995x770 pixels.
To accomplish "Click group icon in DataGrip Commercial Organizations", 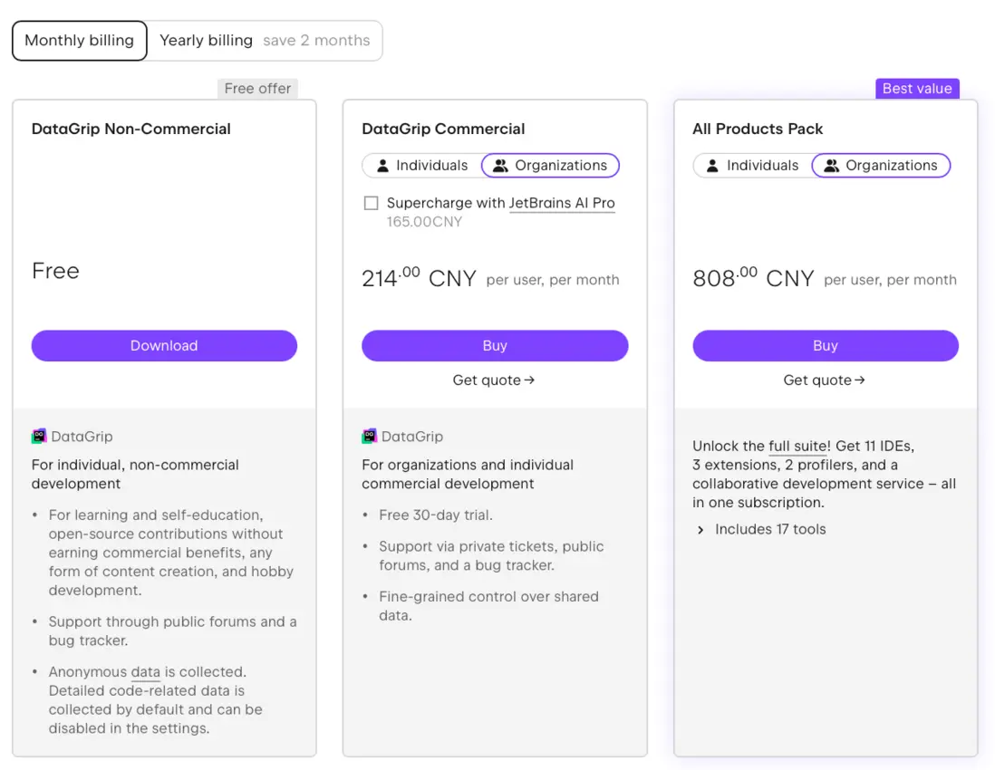I will pyautogui.click(x=500, y=166).
